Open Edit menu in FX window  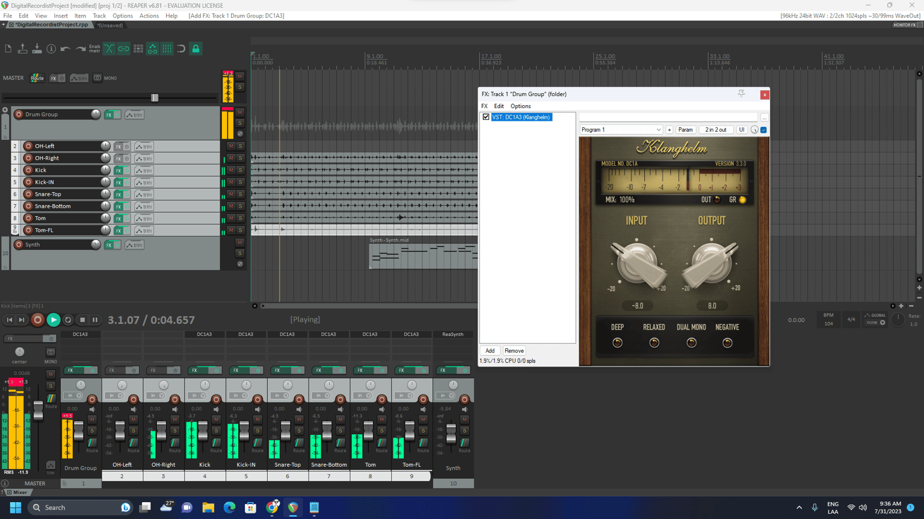(x=499, y=106)
